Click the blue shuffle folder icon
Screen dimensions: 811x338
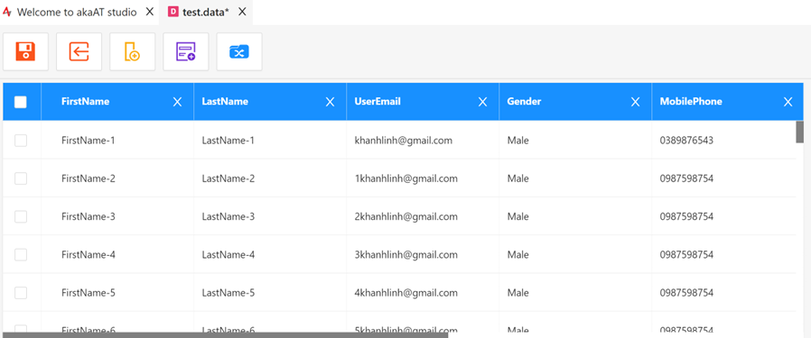tap(239, 51)
